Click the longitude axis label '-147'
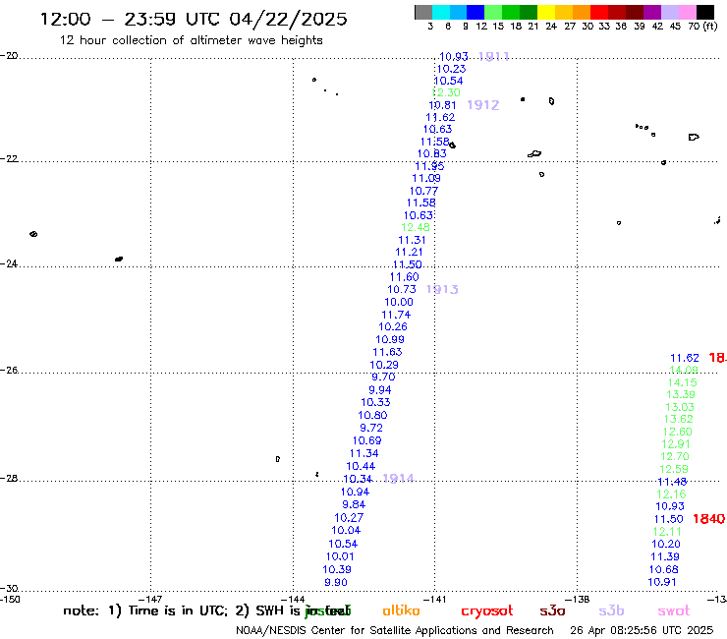The height and width of the screenshot is (639, 727). (150, 600)
